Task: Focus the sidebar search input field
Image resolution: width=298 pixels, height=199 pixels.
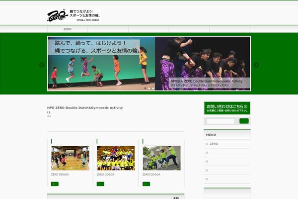Action: pyautogui.click(x=221, y=121)
